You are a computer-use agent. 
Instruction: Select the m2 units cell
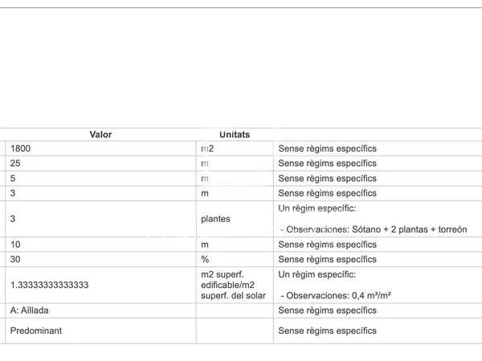tap(235, 148)
